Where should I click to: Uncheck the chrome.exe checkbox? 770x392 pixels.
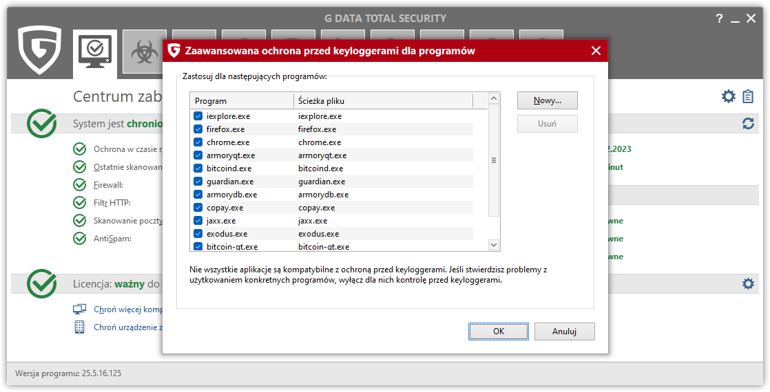click(198, 142)
